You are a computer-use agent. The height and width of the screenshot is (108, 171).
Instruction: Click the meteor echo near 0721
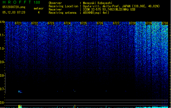click(20, 92)
